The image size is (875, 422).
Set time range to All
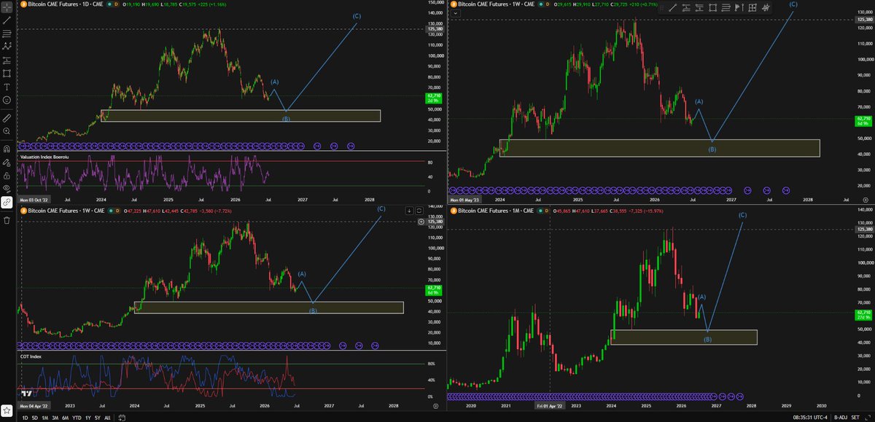107,418
